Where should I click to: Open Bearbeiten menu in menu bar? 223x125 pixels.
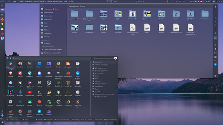(28, 1)
